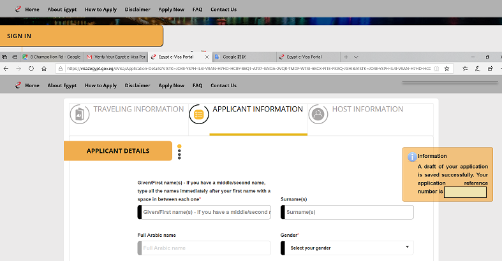Open the HOST INFORMATION step
Image resolution: width=502 pixels, height=261 pixels.
pos(367,109)
